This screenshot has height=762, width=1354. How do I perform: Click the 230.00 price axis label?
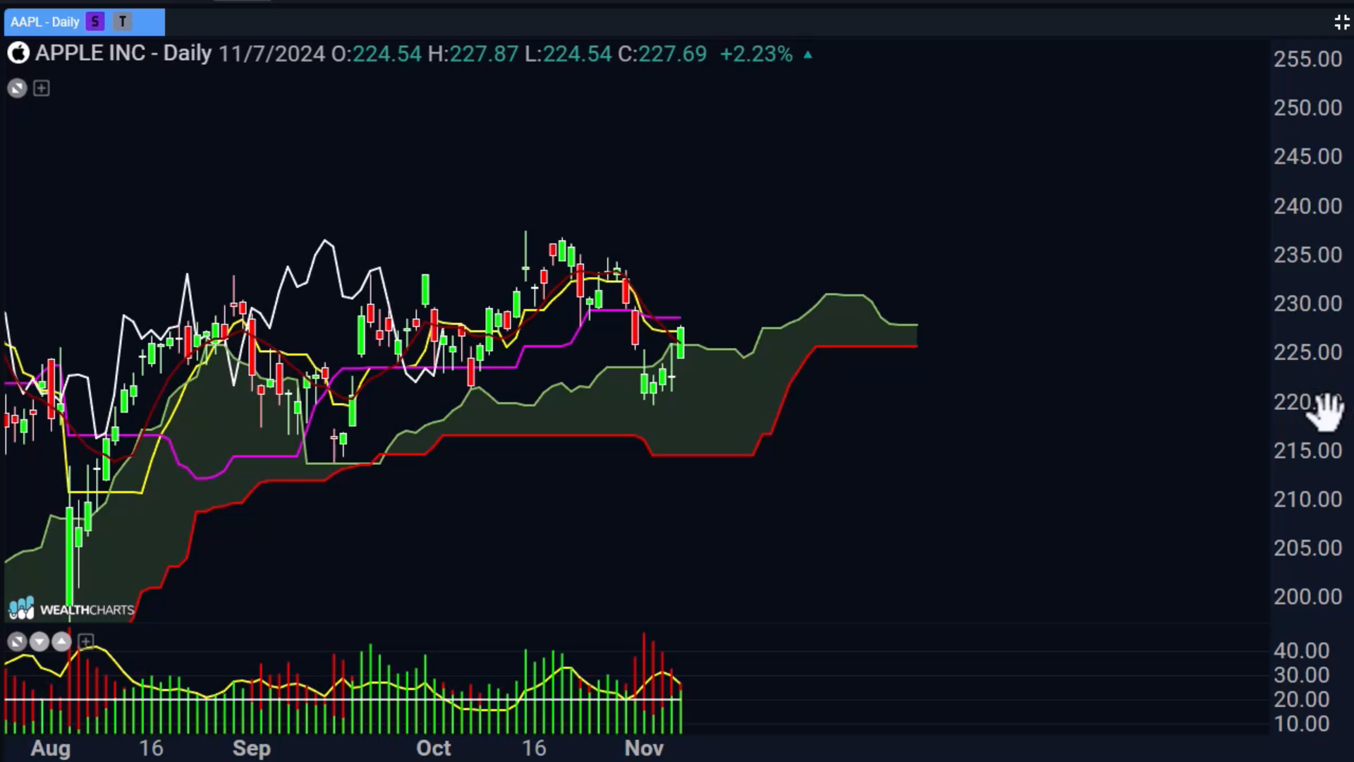click(1307, 303)
